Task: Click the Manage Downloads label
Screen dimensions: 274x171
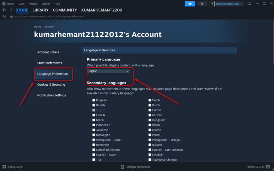Action: pyautogui.click(x=138, y=167)
